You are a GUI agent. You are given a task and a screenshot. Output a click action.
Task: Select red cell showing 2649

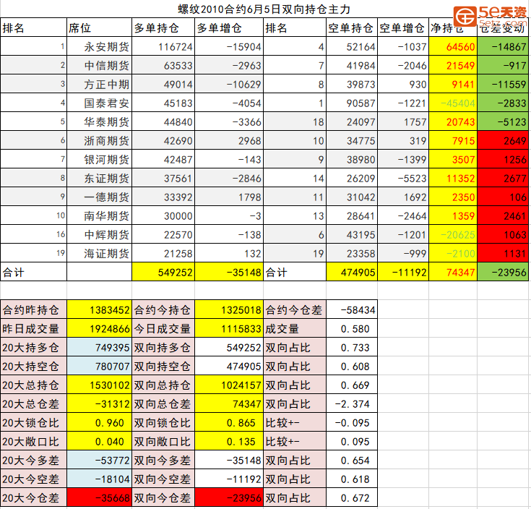pyautogui.click(x=503, y=140)
